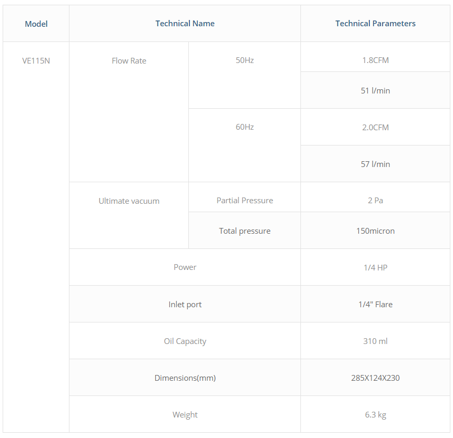Image resolution: width=453 pixels, height=438 pixels.
Task: Click the 57 l/min value
Action: (375, 164)
